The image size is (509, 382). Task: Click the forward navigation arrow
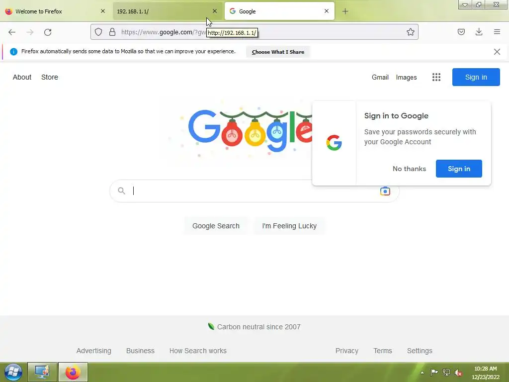(30, 32)
